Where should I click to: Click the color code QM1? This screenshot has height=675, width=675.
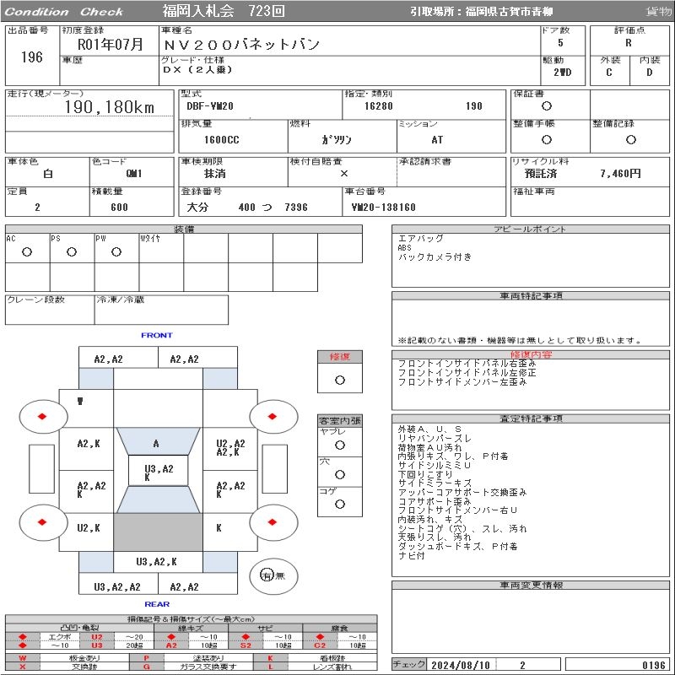coord(134,174)
